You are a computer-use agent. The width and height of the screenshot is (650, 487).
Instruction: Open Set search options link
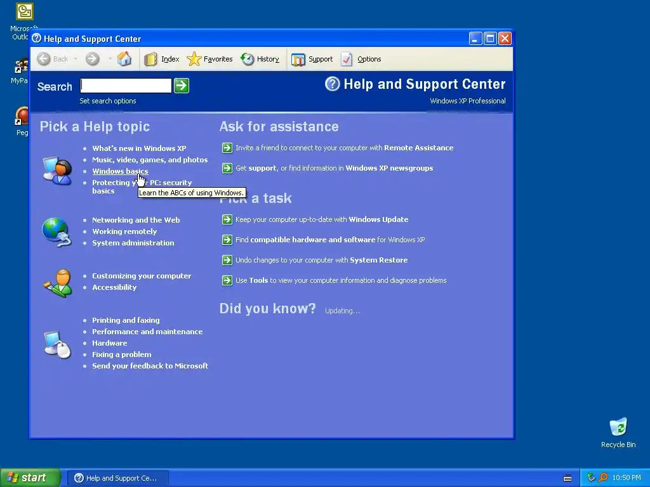tap(108, 101)
